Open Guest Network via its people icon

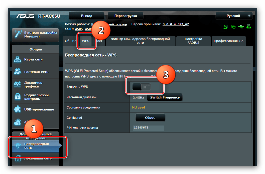click(18, 72)
